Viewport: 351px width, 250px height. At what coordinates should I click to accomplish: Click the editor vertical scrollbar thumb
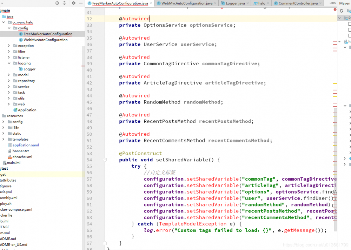coord(336,170)
